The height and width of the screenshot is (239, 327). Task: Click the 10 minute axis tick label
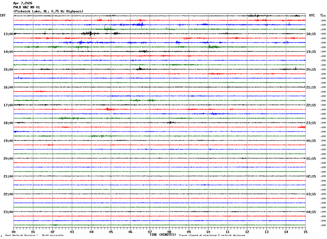208,232
